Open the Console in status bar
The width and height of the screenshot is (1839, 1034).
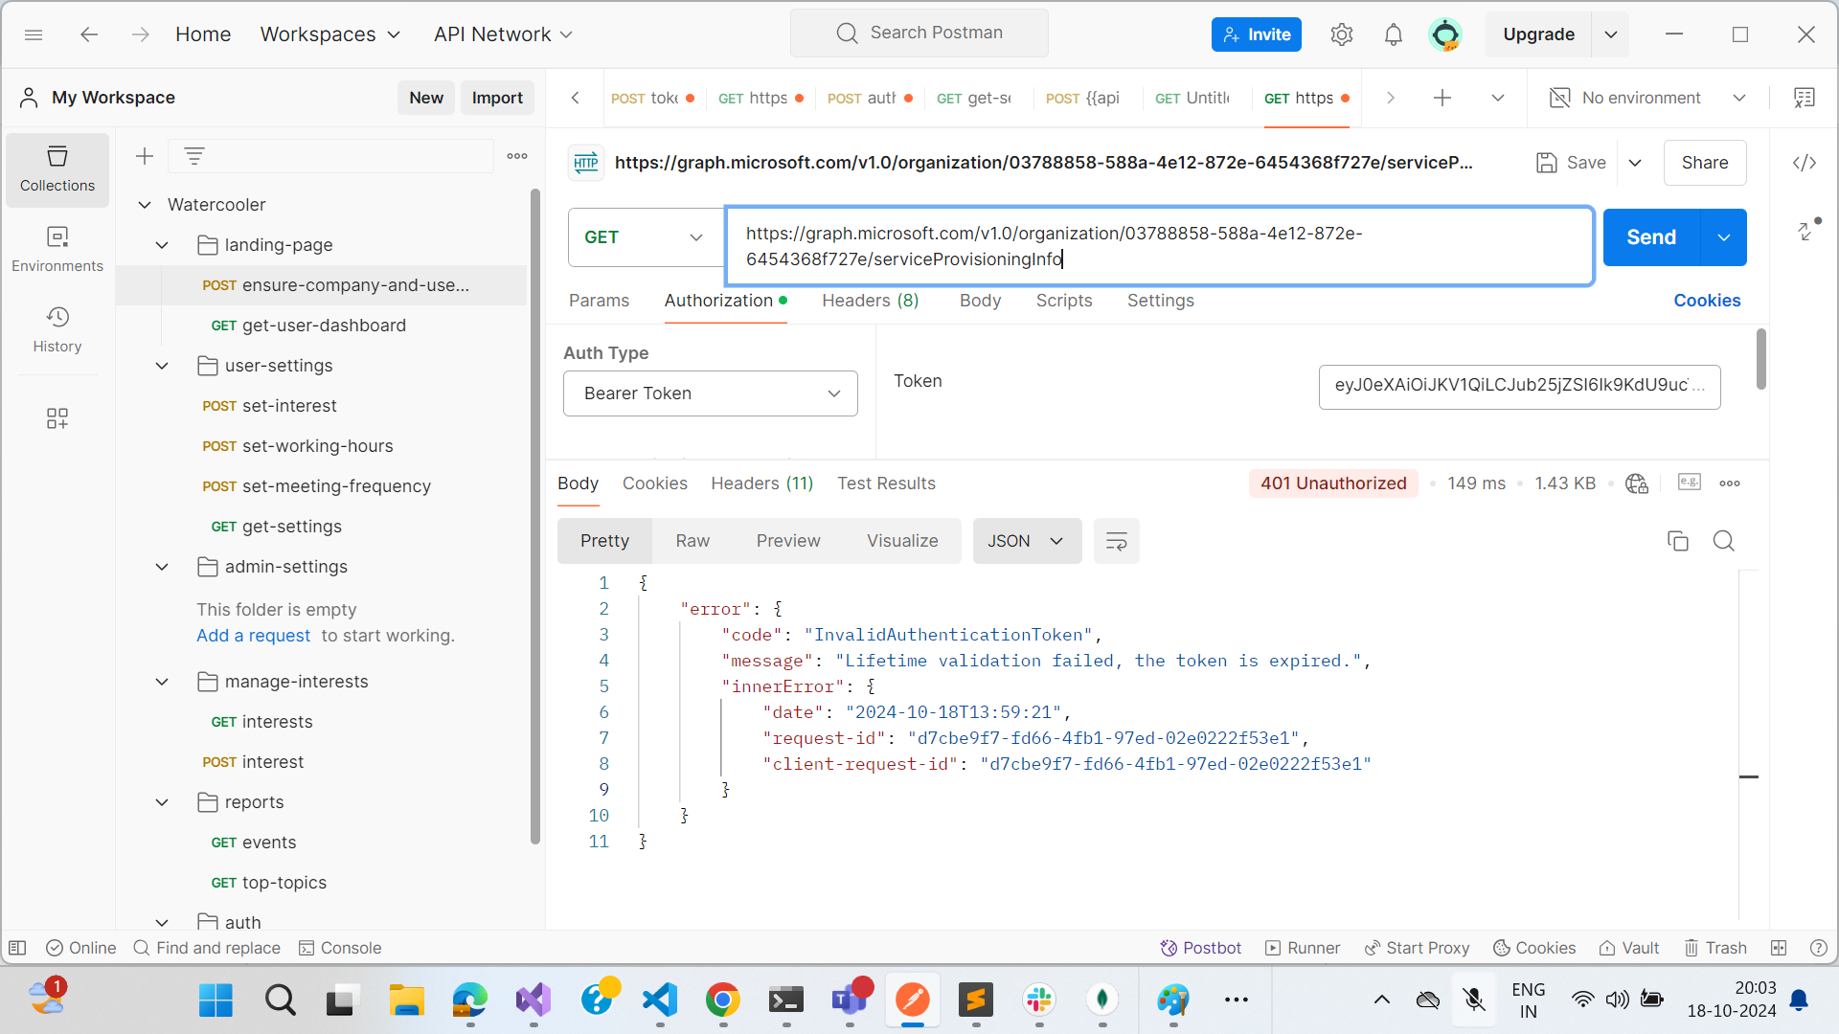[x=340, y=948]
